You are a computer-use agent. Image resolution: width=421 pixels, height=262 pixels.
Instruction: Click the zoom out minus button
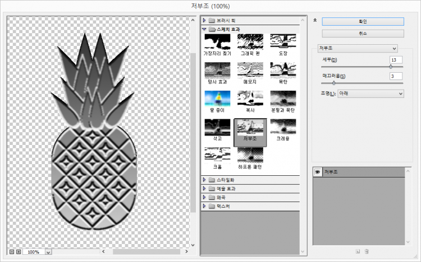click(12, 252)
